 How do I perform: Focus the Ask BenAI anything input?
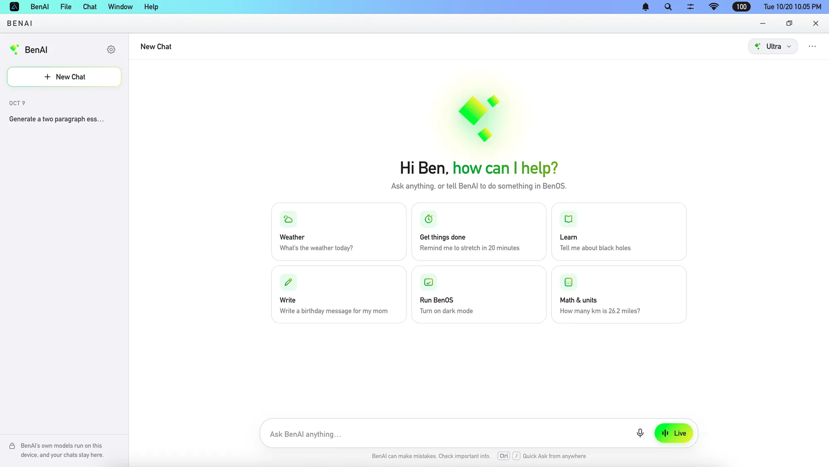tap(450, 434)
